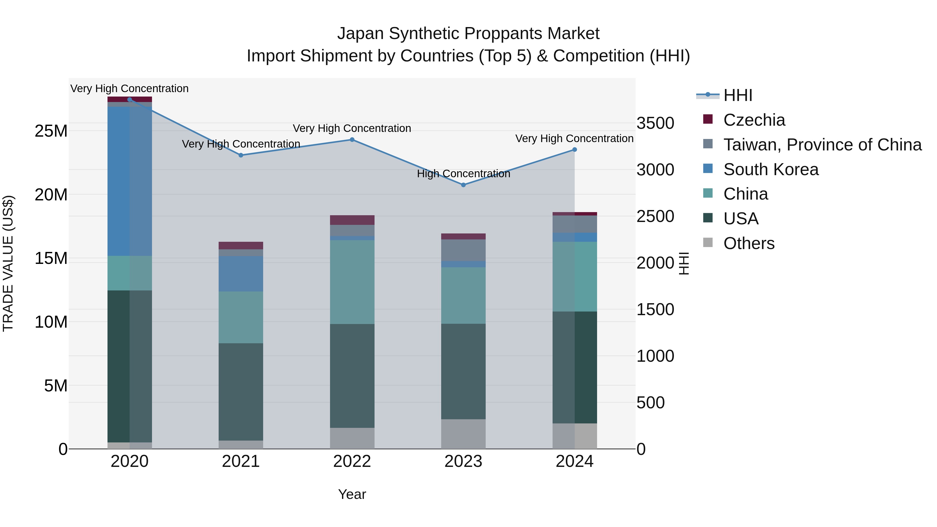
Task: Click the 20M y-axis tick label
Action: [51, 195]
